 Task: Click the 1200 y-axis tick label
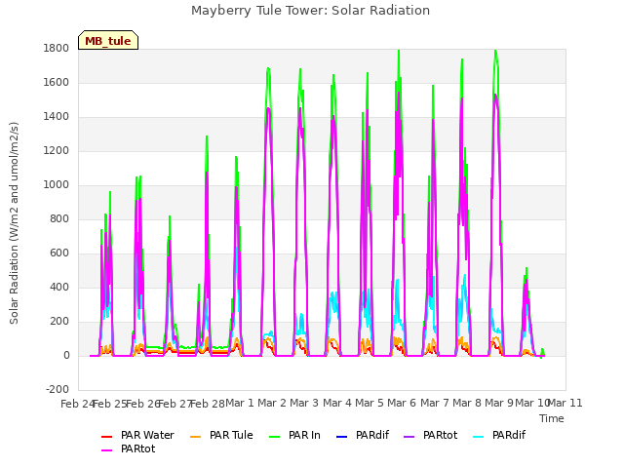click(57, 151)
